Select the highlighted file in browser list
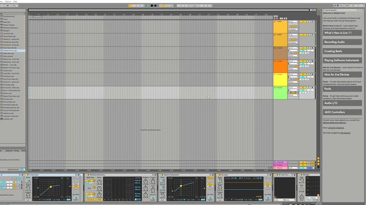The image size is (366, 205). pos(13,51)
